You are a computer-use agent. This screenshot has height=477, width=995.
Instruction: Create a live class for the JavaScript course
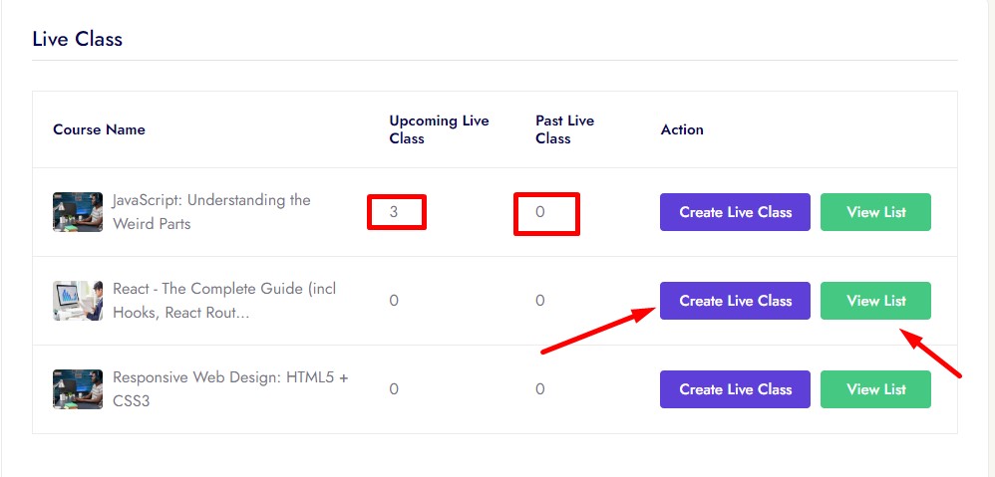click(x=735, y=212)
